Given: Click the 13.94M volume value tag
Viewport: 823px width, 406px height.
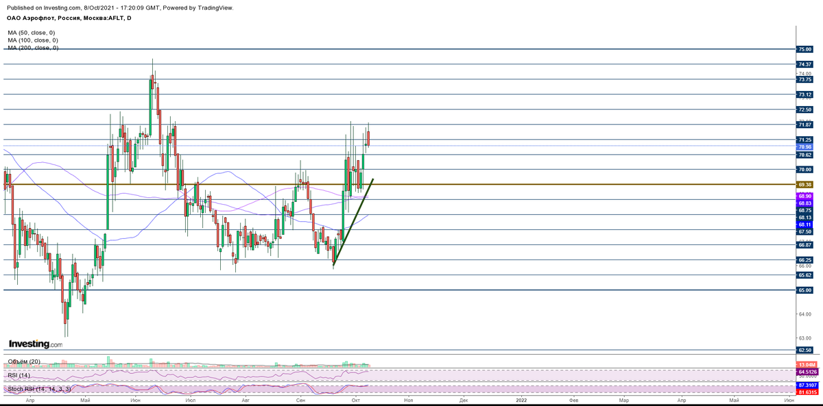Looking at the screenshot, I should [x=806, y=365].
